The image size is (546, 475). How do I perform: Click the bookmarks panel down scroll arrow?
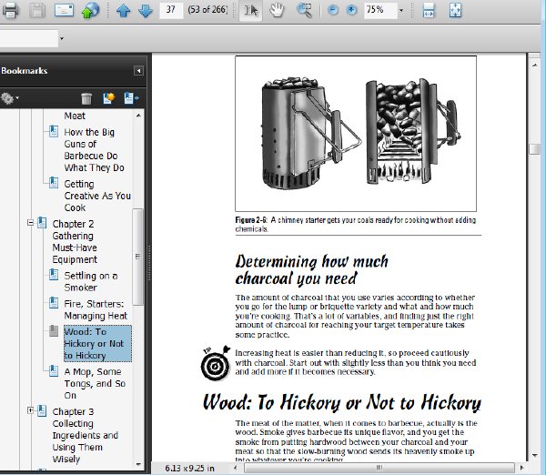pos(138,464)
